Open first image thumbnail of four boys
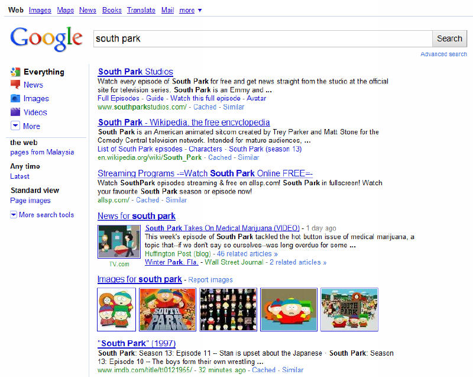This screenshot has width=473, height=377. pos(116,310)
